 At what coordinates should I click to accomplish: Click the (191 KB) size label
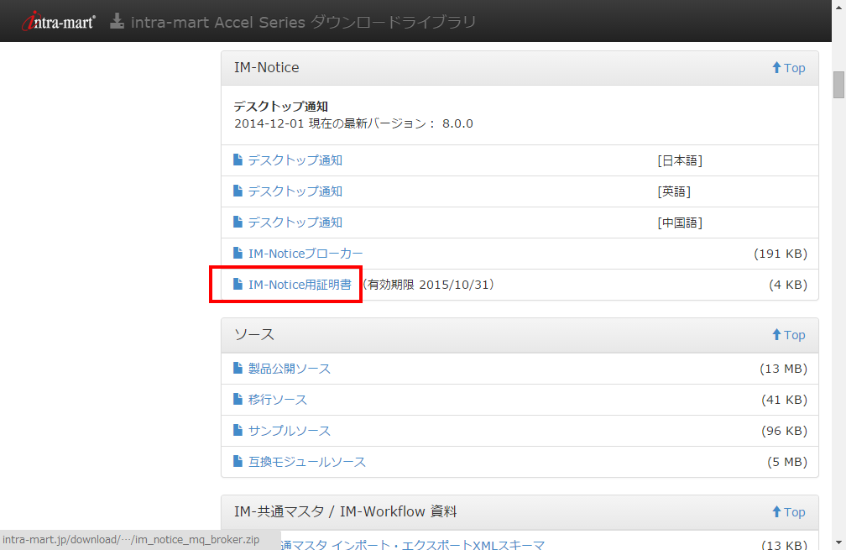(781, 254)
